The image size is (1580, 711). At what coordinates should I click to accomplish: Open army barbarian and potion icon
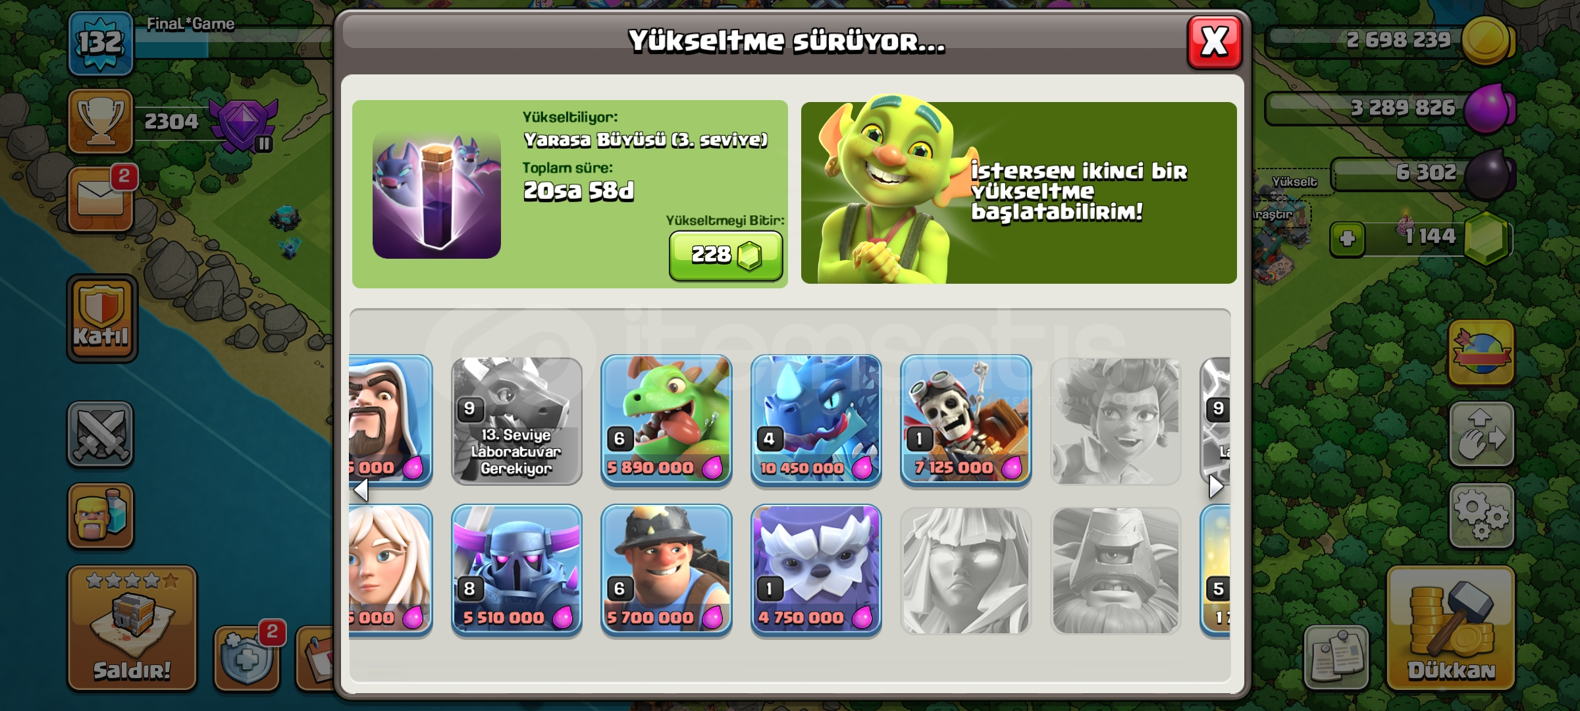100,516
